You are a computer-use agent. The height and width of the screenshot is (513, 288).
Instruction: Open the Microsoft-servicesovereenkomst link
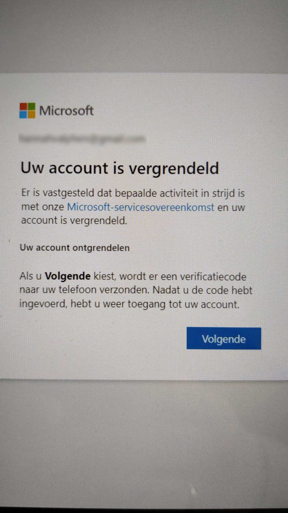coord(141,207)
